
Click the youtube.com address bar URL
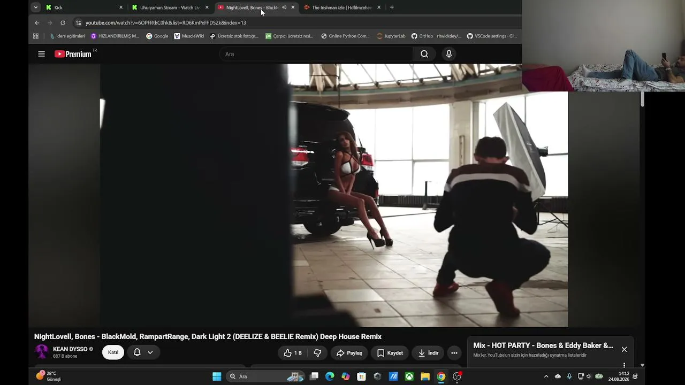[x=166, y=22]
